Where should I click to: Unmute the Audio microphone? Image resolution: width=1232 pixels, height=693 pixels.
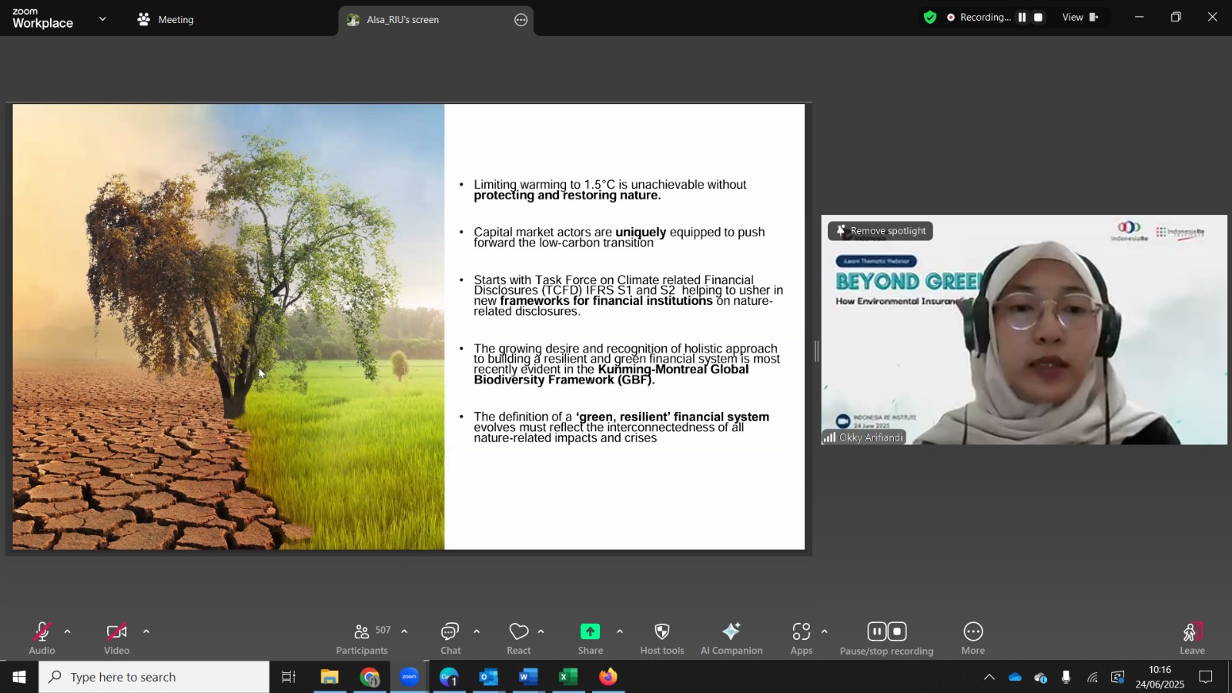[x=42, y=632]
